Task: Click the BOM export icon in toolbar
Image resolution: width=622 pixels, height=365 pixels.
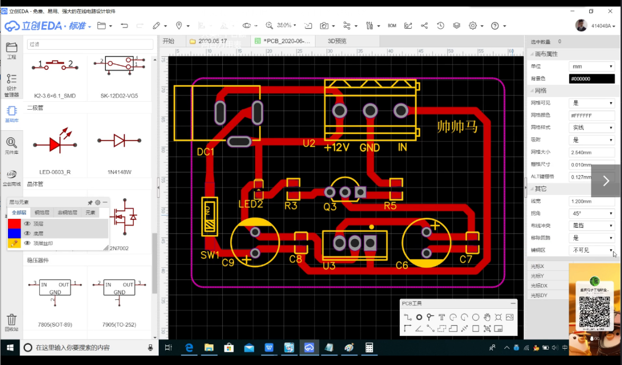Action: tap(392, 25)
